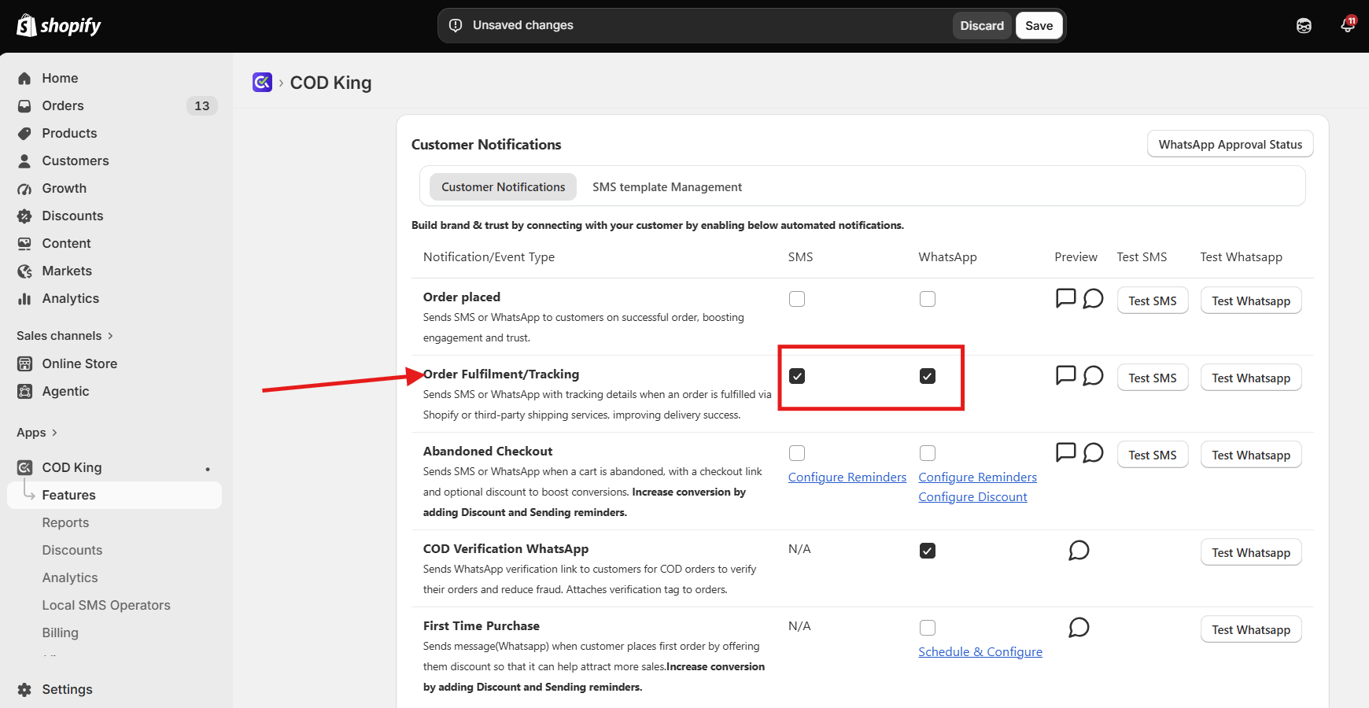Enable SMS for Order placed
Image resolution: width=1369 pixels, height=708 pixels.
[797, 299]
